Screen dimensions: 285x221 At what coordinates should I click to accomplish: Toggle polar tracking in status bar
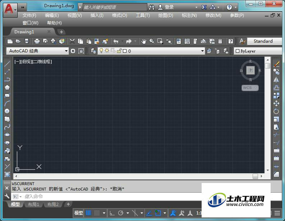pos(121,213)
